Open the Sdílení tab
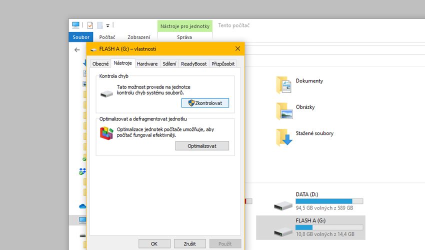Screen dimensions: 425x250 click(x=169, y=64)
